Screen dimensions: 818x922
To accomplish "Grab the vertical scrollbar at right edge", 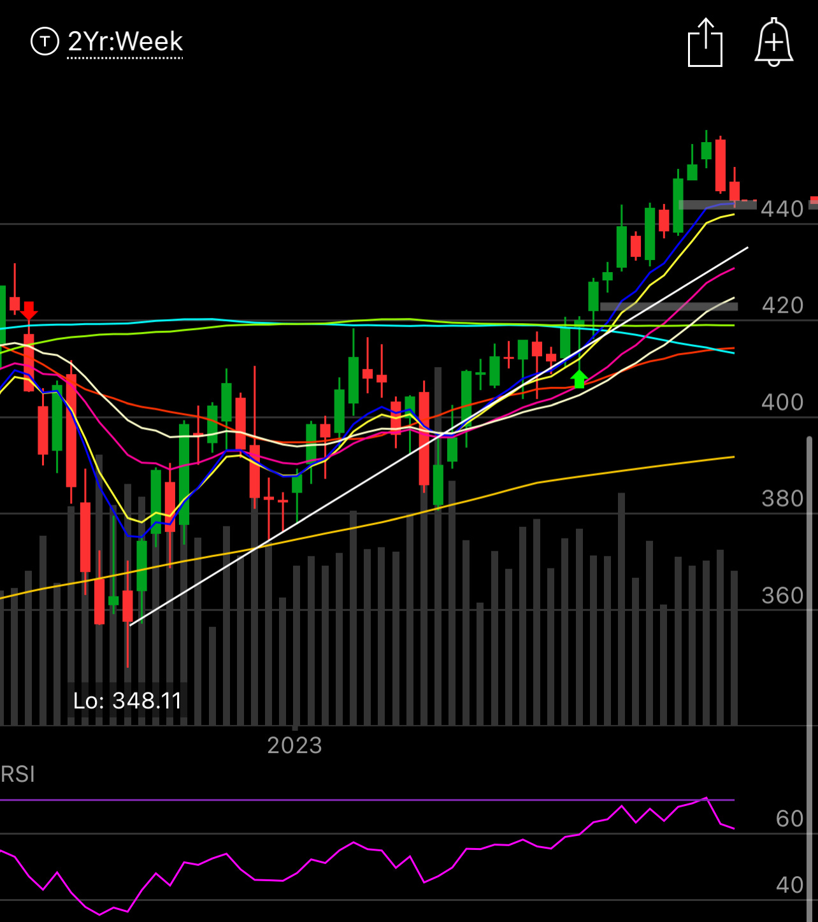I will pos(810,679).
